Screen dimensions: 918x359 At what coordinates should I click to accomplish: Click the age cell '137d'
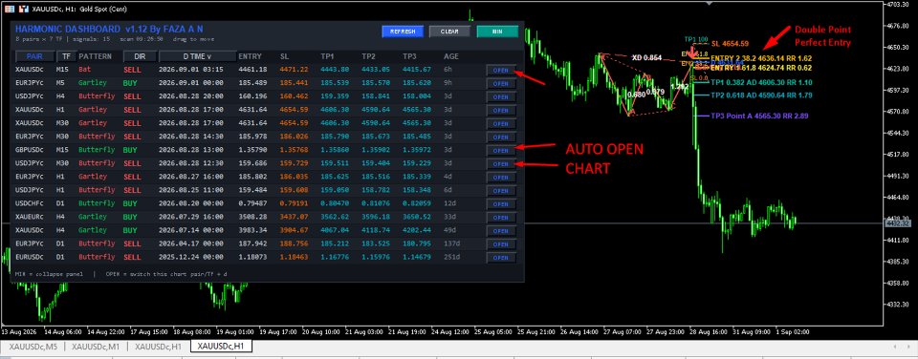pyautogui.click(x=451, y=243)
